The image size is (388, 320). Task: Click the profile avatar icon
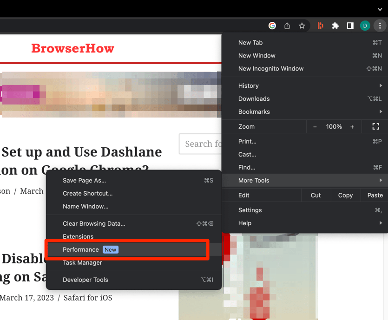pos(365,26)
